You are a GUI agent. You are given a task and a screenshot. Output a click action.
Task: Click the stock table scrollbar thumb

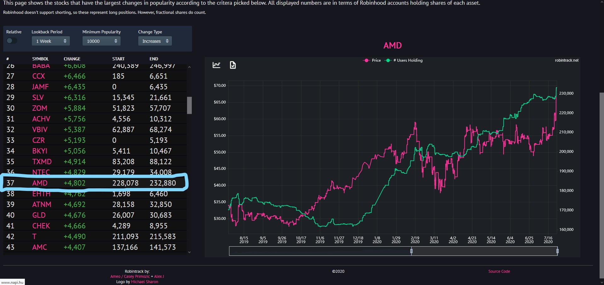189,105
